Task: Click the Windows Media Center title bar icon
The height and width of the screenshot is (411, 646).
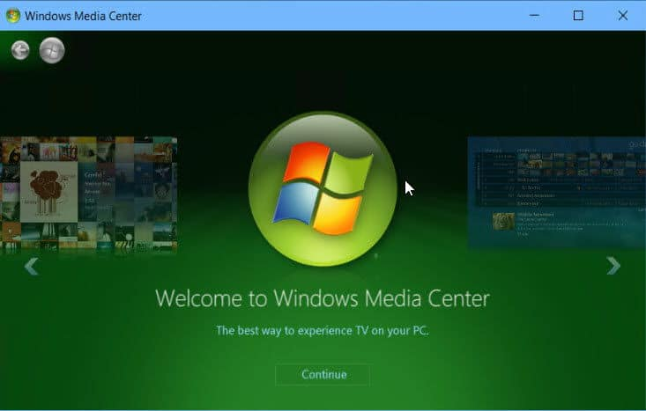Action: 12,16
